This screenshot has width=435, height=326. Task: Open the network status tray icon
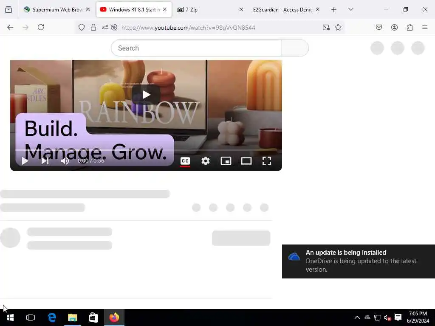tap(377, 318)
